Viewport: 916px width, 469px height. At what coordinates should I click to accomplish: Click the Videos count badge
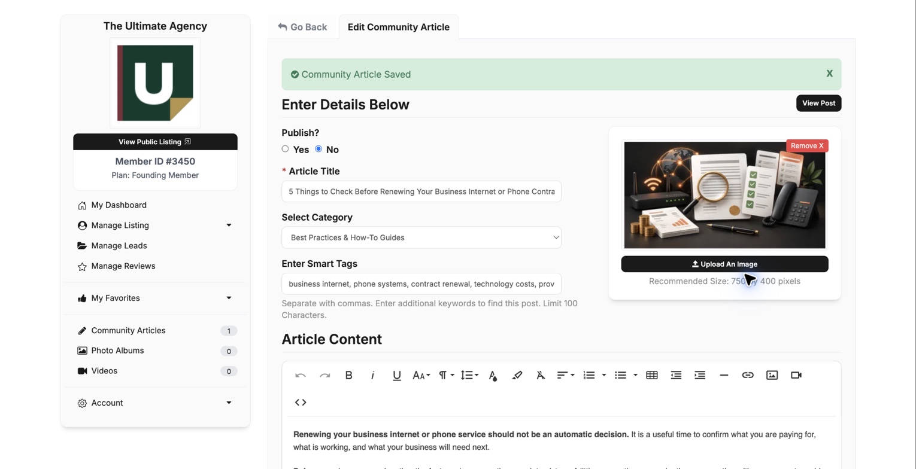pyautogui.click(x=229, y=371)
